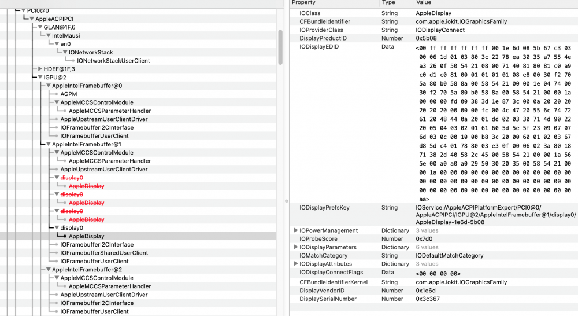The width and height of the screenshot is (578, 316).
Task: Click the 0x3c367 serial number value
Action: (428, 299)
